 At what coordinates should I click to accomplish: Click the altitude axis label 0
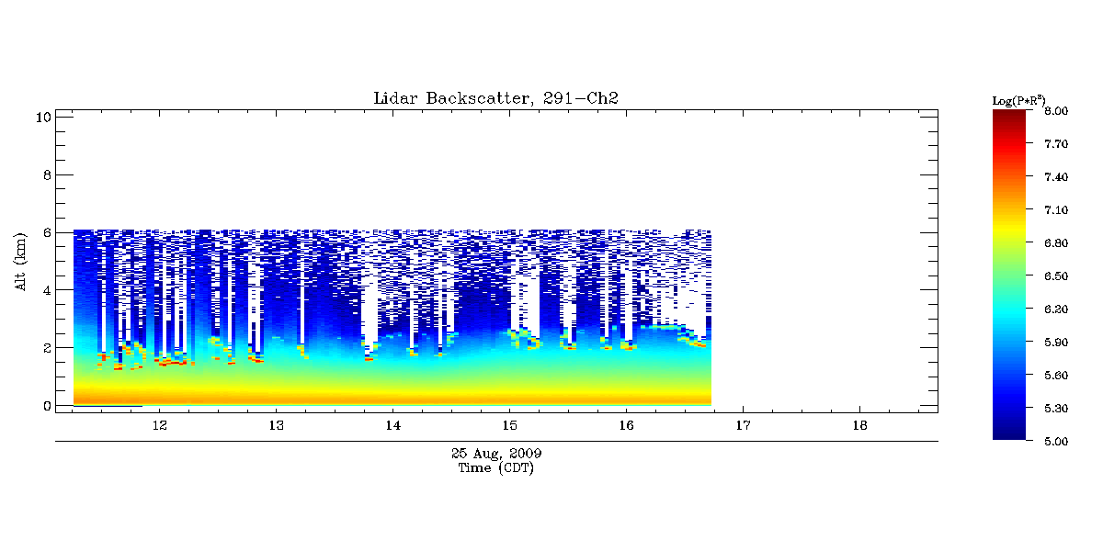pyautogui.click(x=45, y=406)
